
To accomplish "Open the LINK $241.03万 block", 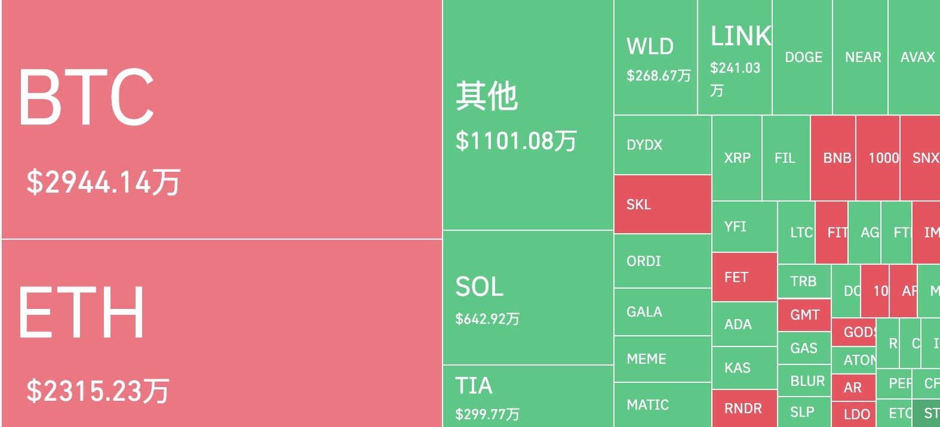I will 735,57.
